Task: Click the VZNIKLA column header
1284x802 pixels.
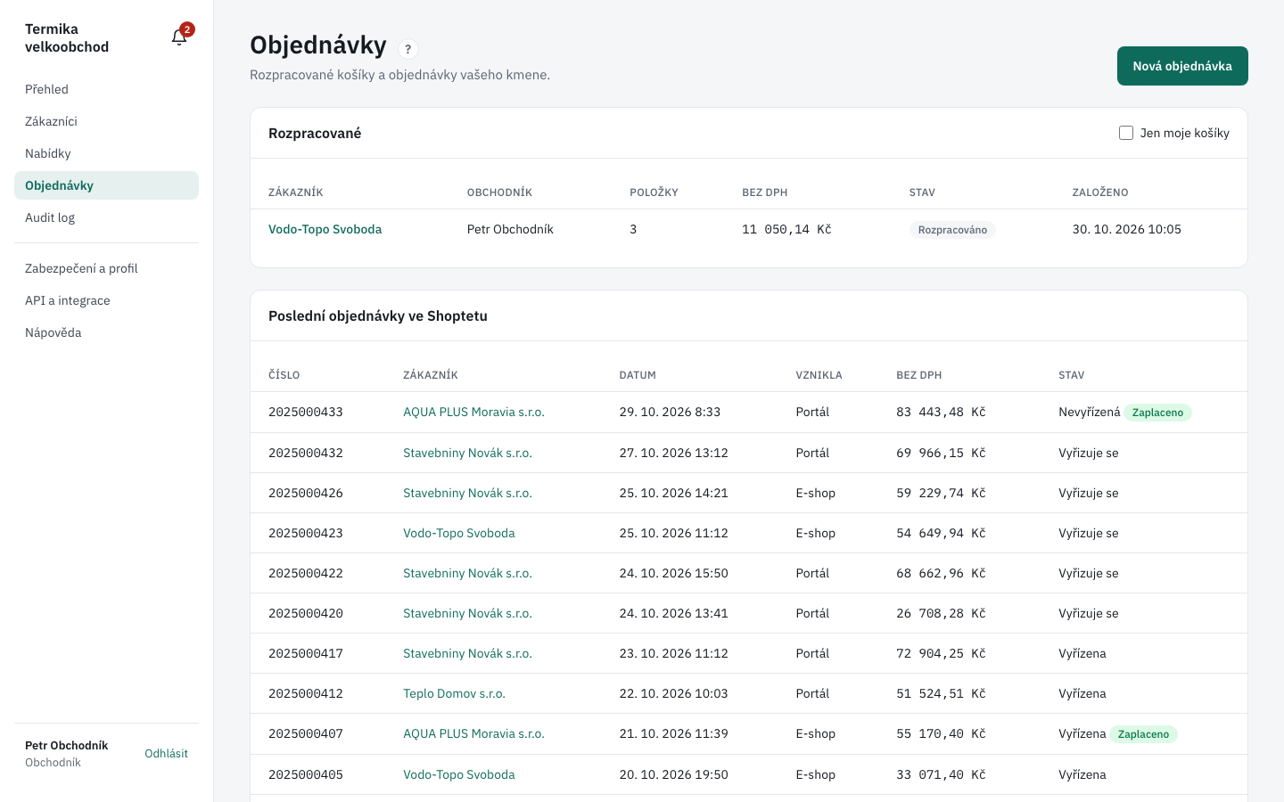Action: point(819,375)
